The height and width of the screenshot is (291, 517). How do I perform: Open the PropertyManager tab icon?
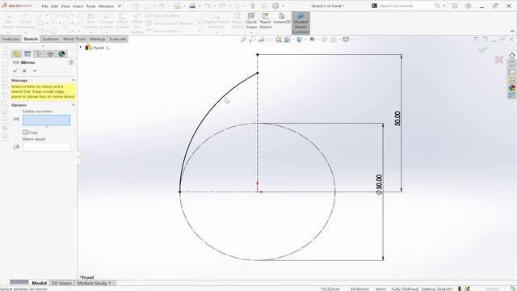tap(27, 54)
